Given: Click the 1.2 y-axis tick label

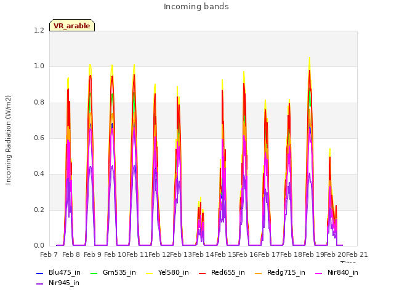Looking at the screenshot, I should click(x=39, y=31).
